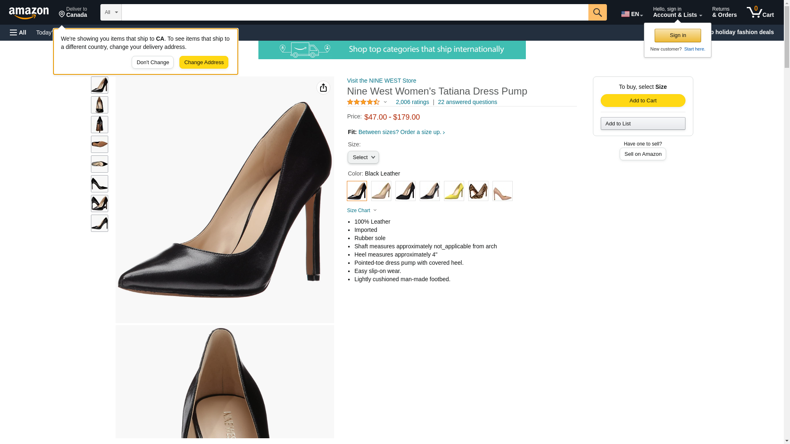
Task: Select the yellow shoe color swatch
Action: [454, 191]
